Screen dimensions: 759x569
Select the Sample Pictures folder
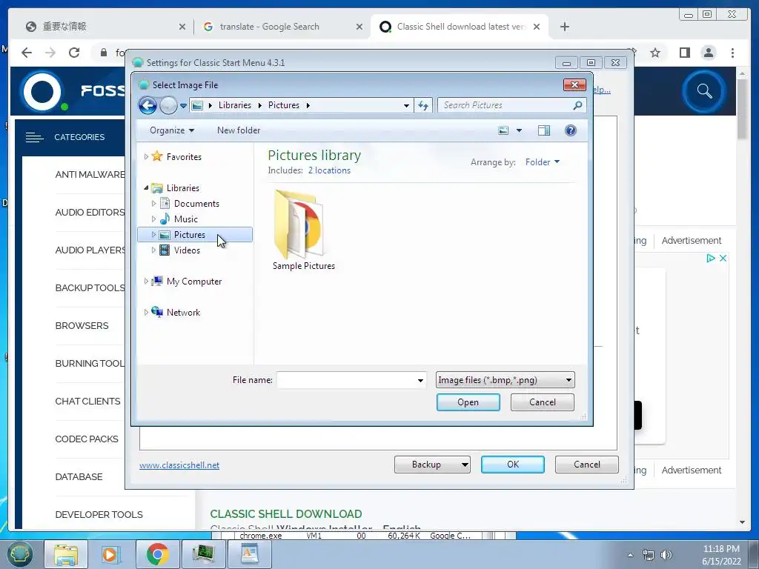[x=303, y=230]
